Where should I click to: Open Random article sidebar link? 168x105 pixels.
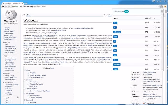(9, 36)
